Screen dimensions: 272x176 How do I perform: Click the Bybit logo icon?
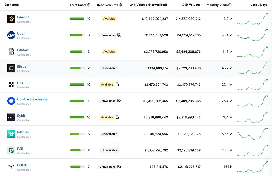click(11, 118)
